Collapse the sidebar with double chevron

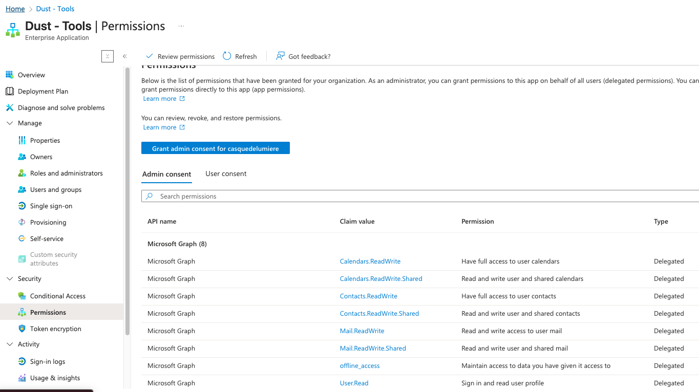click(x=124, y=56)
